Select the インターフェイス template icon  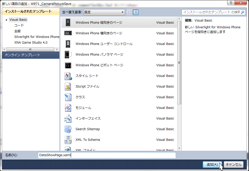[x=68, y=119]
